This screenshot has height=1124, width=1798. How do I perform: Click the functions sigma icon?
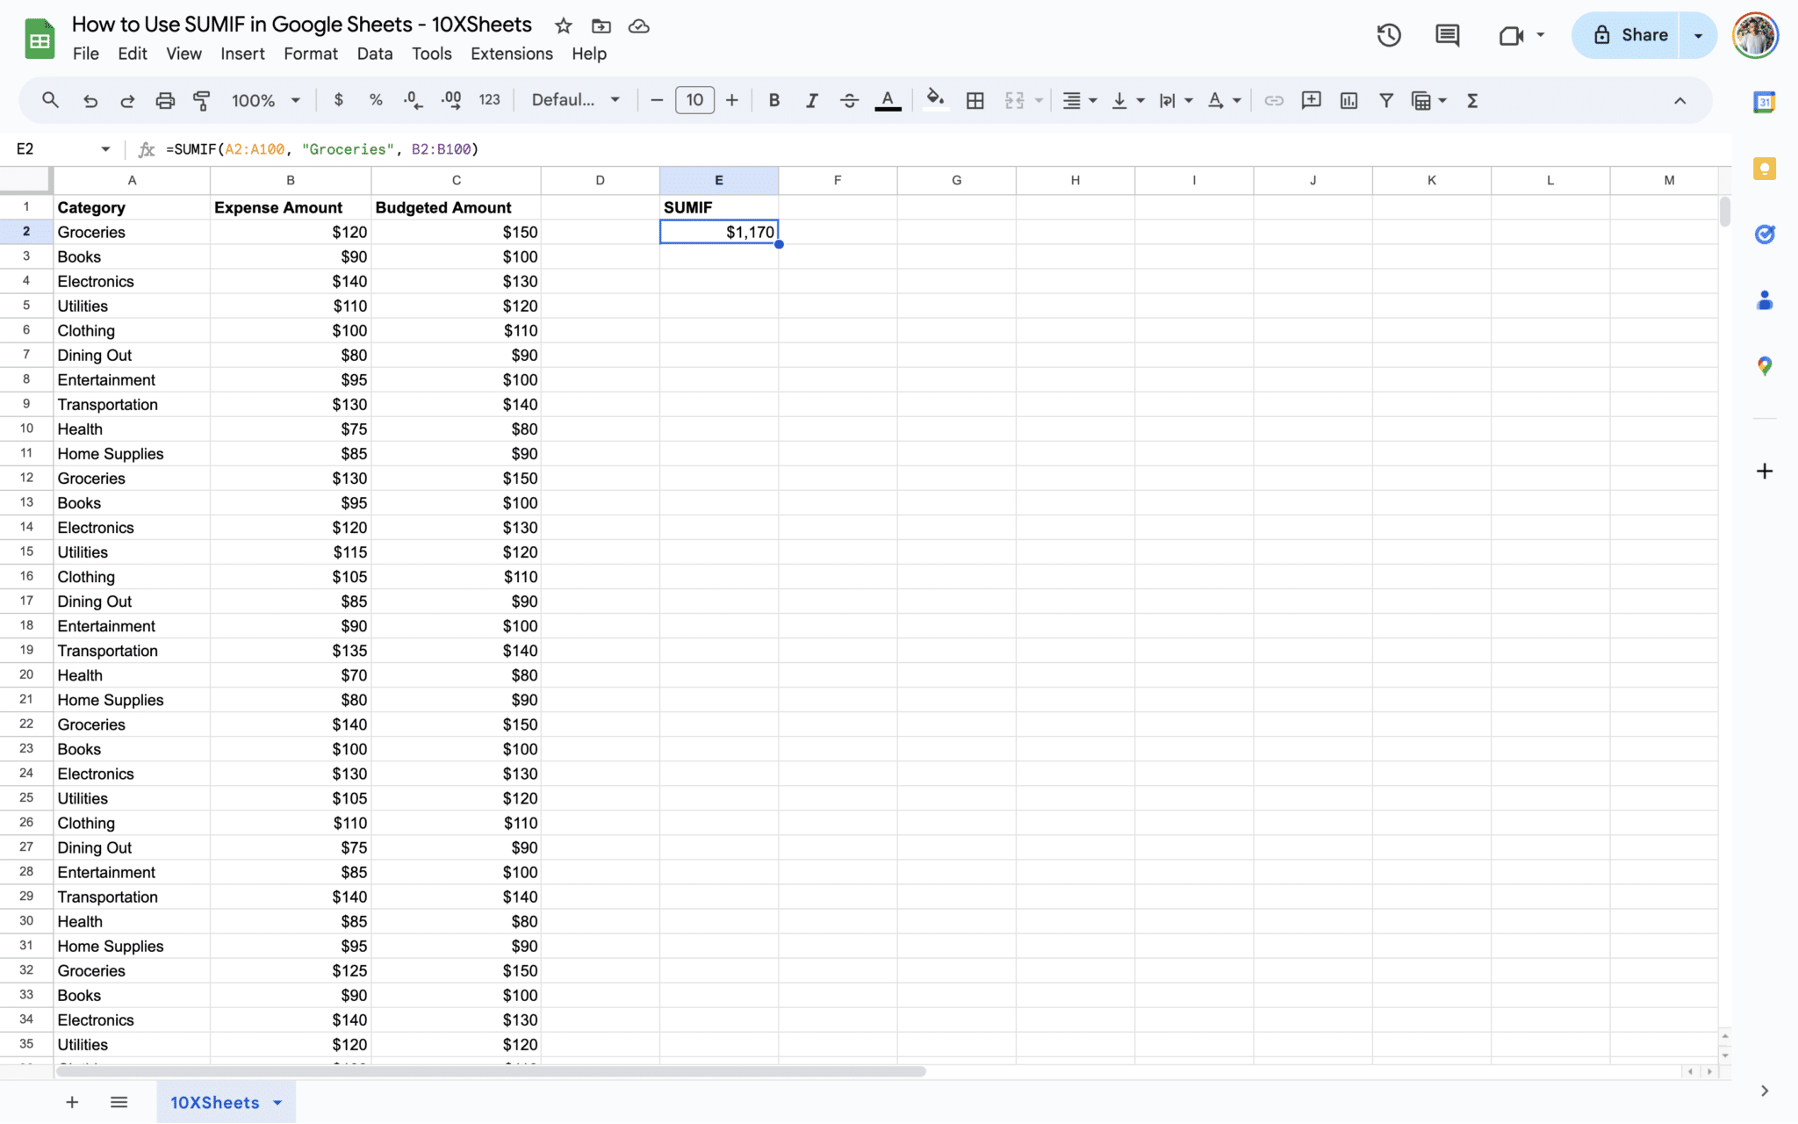1472,100
